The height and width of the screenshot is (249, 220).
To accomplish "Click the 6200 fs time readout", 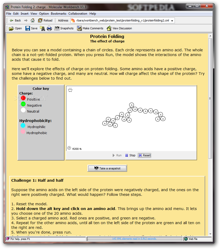I will pos(77,149).
